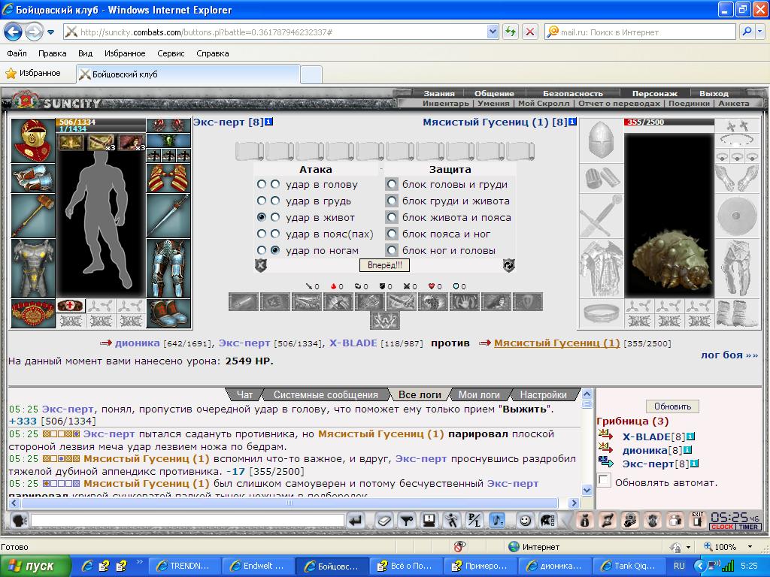This screenshot has width=770, height=577.
Task: Open the Файл menu
Action: (x=17, y=53)
